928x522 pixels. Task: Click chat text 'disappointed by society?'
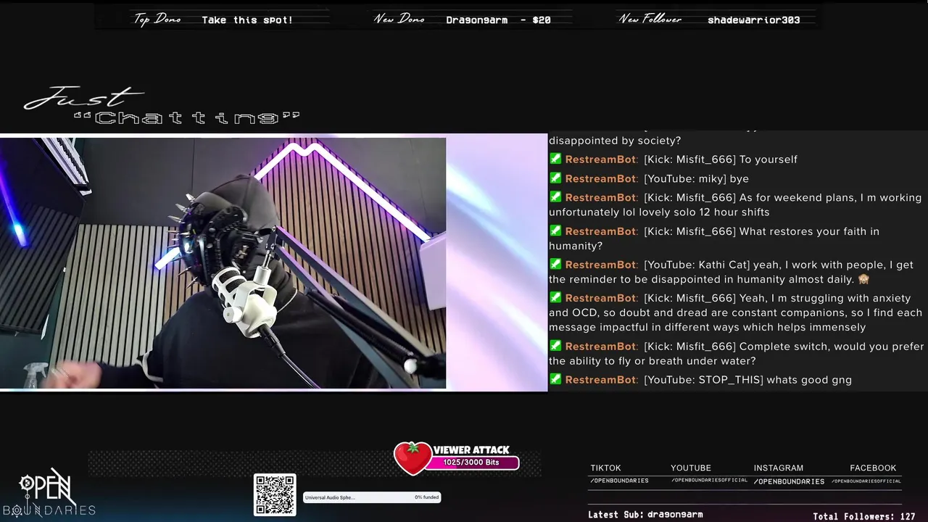pyautogui.click(x=615, y=141)
